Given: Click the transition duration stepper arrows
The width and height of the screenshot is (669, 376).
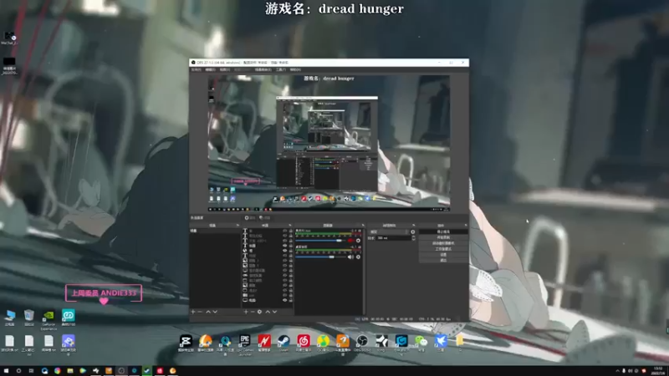Looking at the screenshot, I should [413, 238].
